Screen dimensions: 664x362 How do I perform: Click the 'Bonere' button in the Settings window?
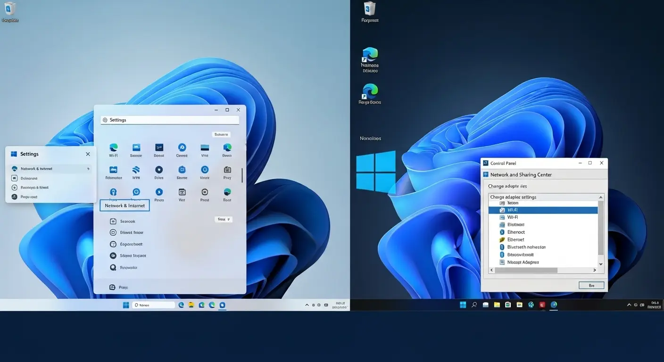pos(221,134)
